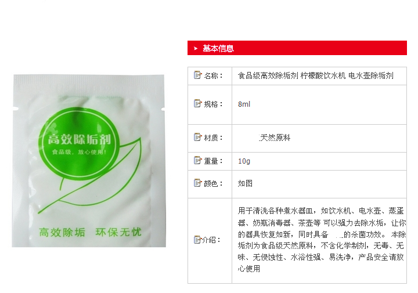Click the 如图 color value
The width and height of the screenshot is (418, 293).
245,183
